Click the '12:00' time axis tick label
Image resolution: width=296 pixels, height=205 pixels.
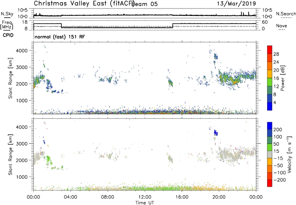click(145, 197)
